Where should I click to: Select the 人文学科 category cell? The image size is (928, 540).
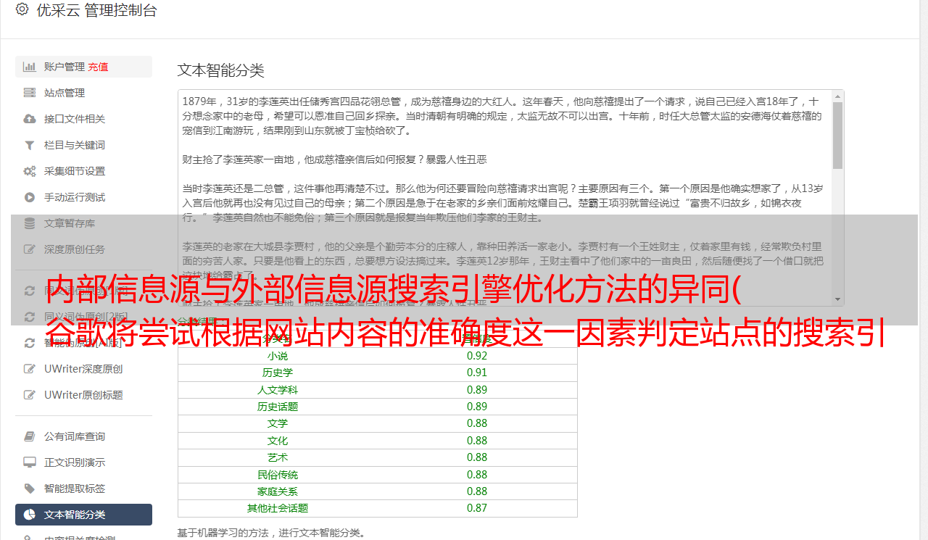point(278,390)
